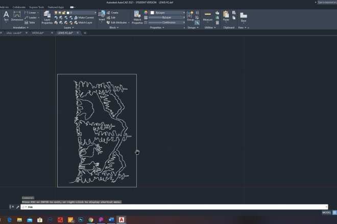The image size is (337, 224).
Task: Toggle layer 0 on/off with the lightbulb icon
Action: 56,13
